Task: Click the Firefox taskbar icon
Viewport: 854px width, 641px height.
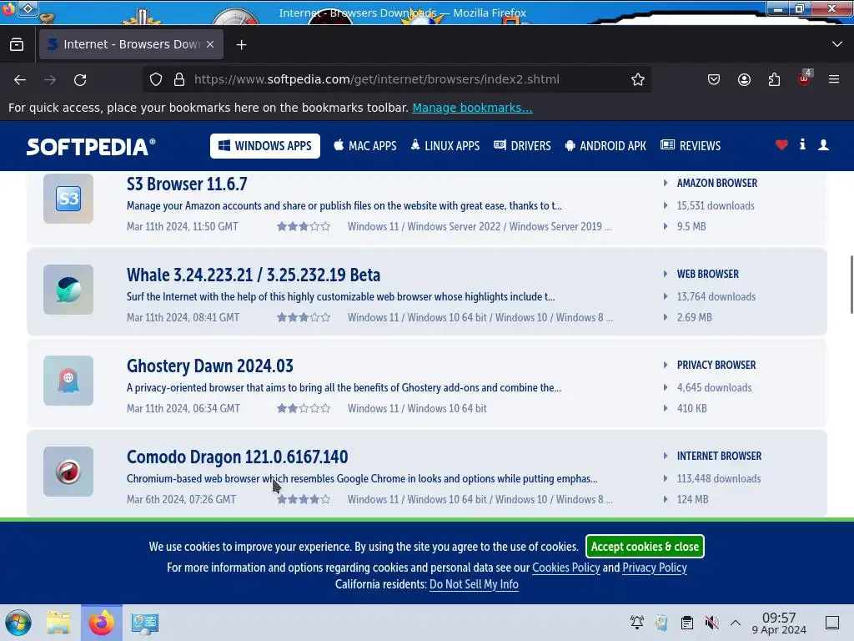Action: pyautogui.click(x=102, y=623)
